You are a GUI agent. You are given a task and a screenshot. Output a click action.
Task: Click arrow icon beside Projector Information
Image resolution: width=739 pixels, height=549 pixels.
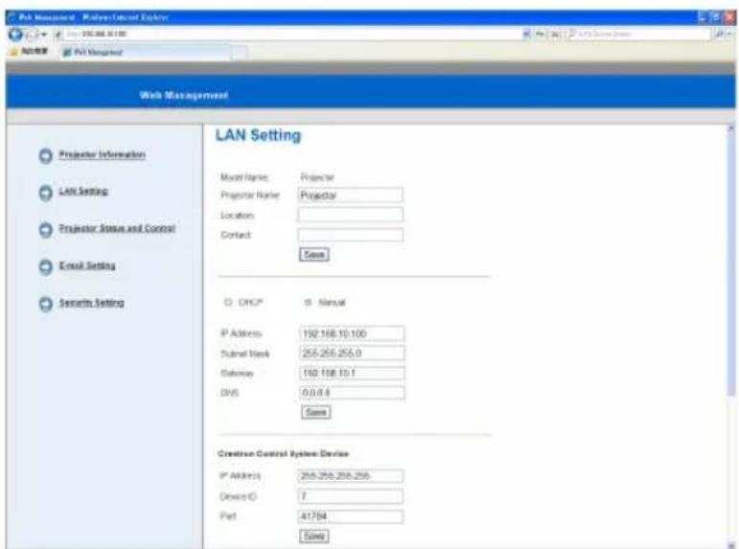[45, 155]
